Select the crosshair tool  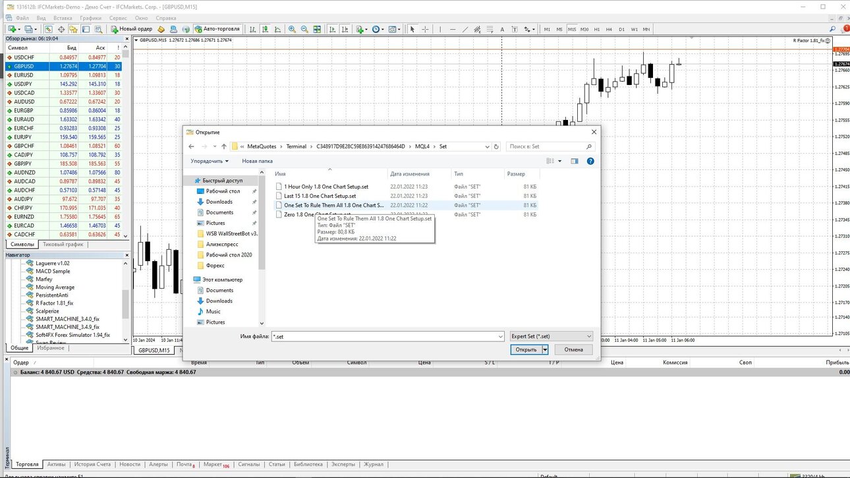(425, 29)
